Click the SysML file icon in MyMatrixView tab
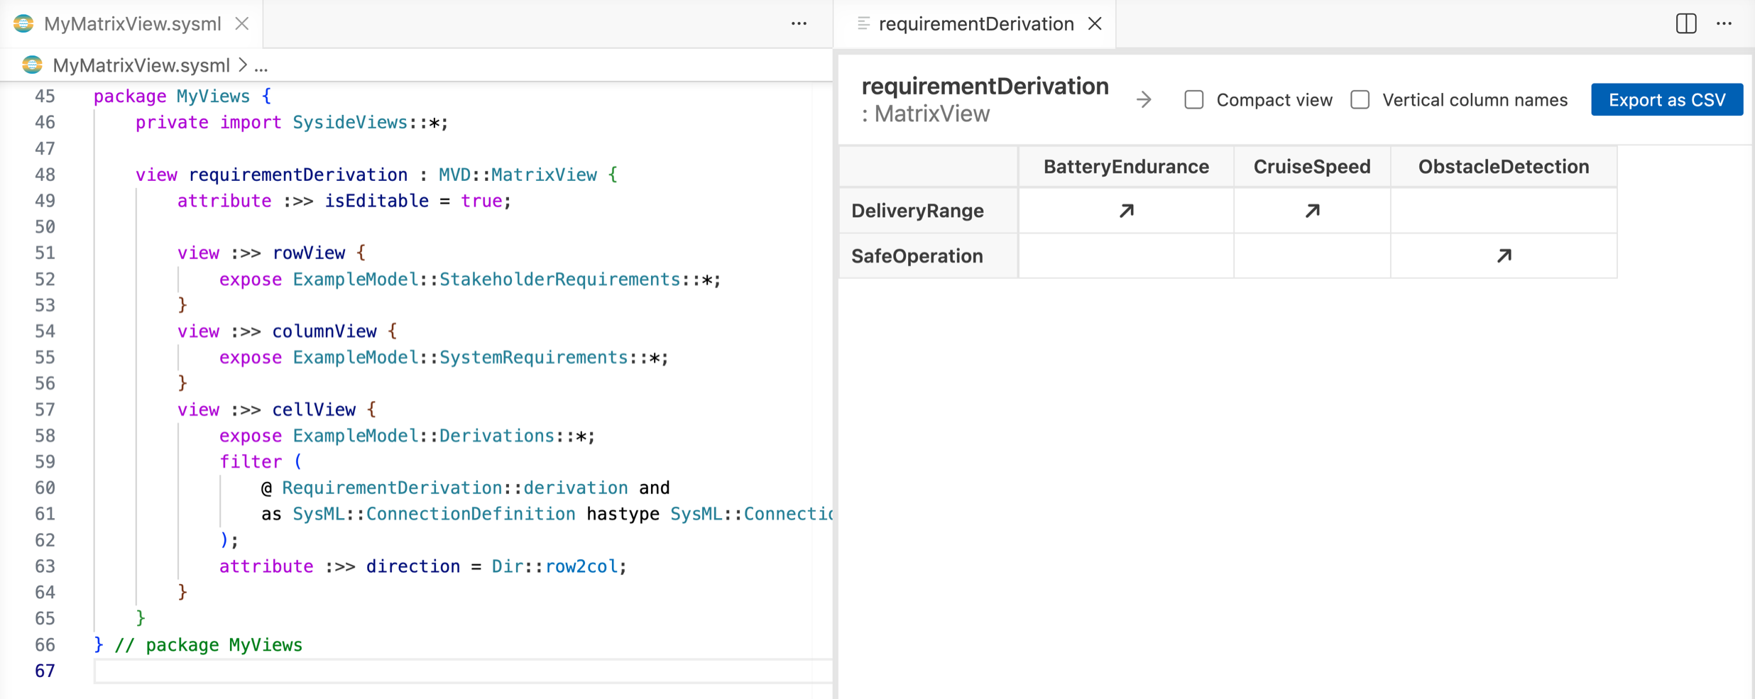Screen dimensions: 1755x699 (x=23, y=23)
